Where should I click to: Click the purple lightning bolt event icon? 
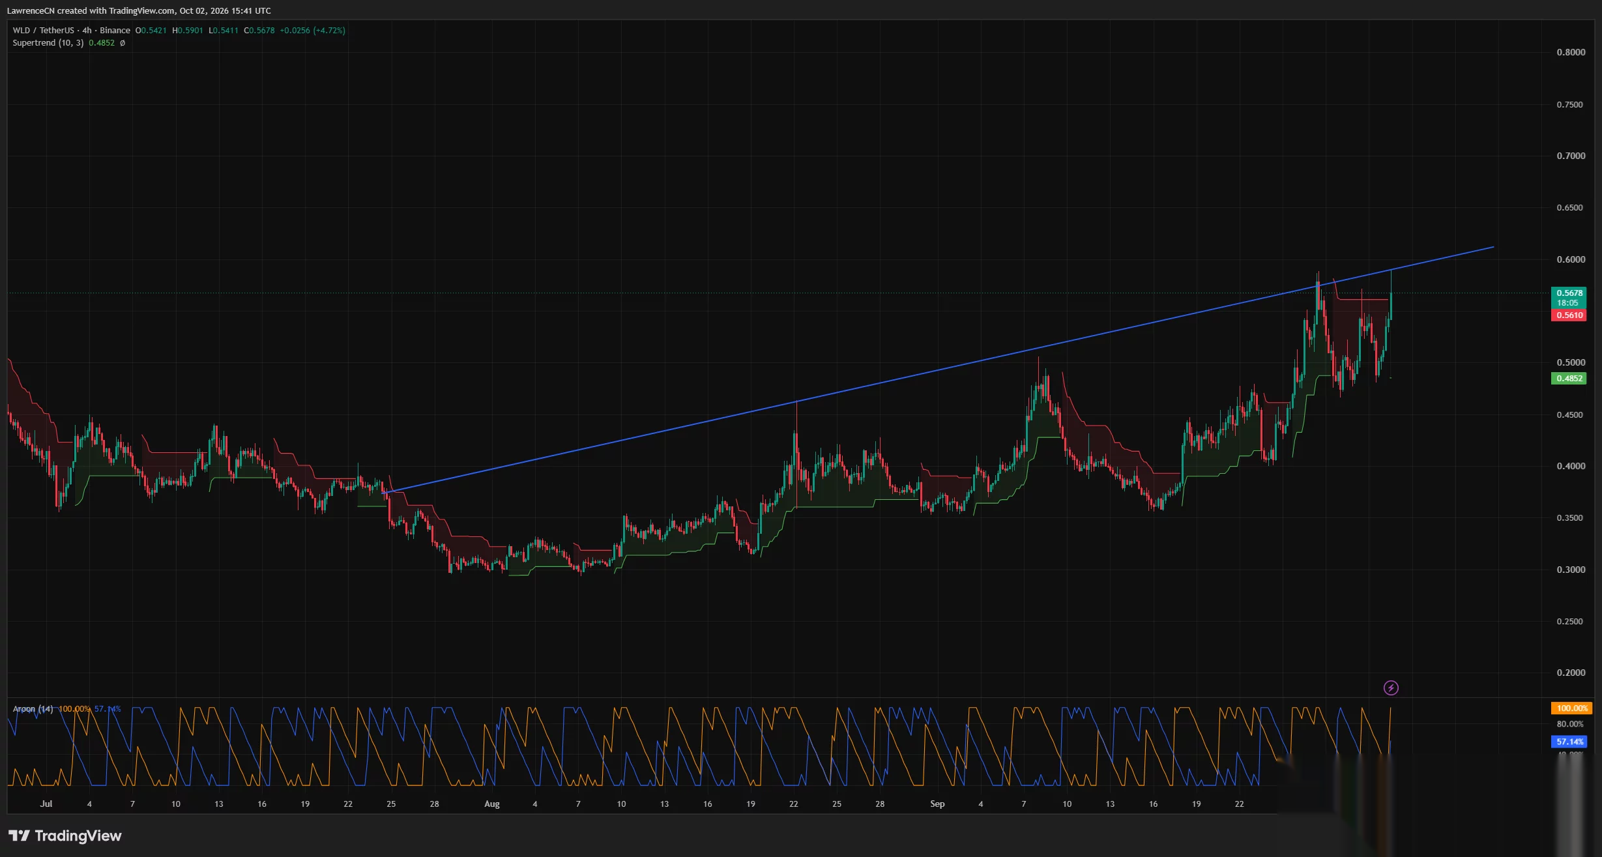[1391, 688]
